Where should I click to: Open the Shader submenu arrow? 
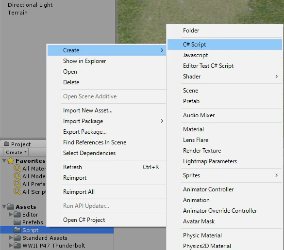[x=276, y=77]
